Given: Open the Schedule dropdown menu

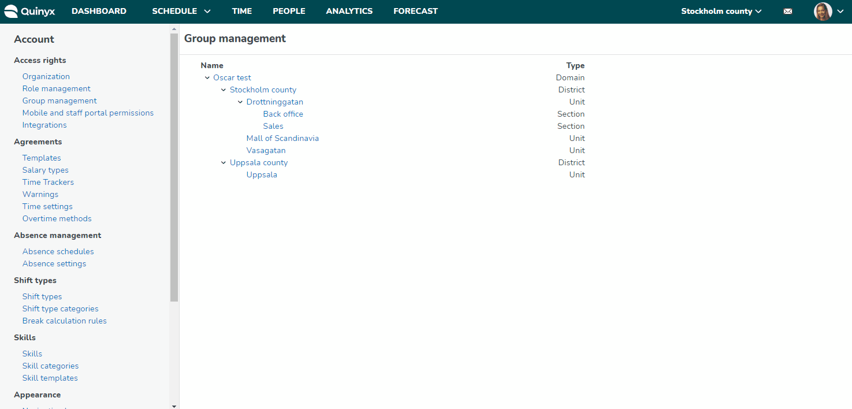Looking at the screenshot, I should coord(181,11).
